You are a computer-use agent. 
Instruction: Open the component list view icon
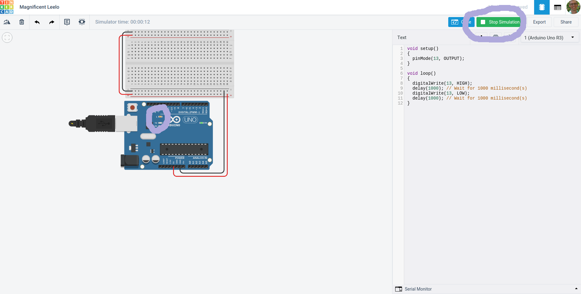tap(557, 7)
